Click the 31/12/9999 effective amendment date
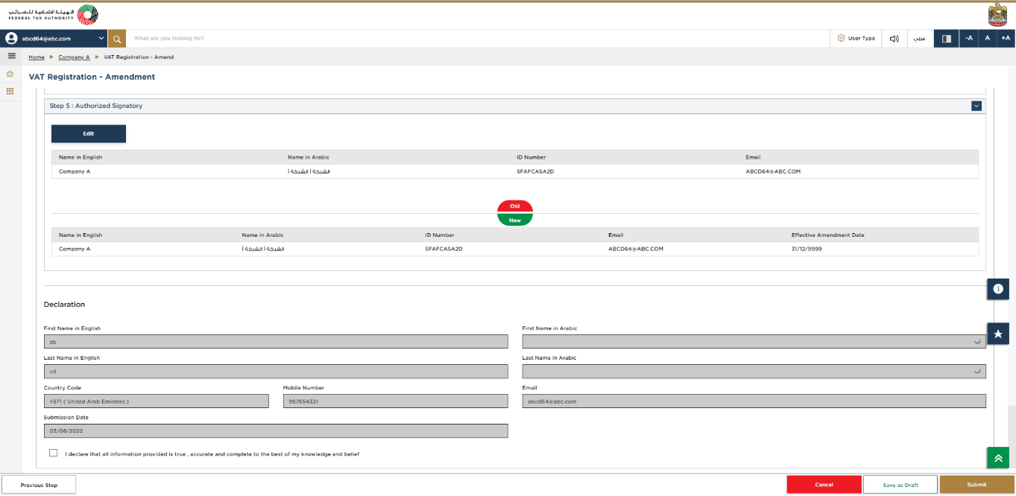This screenshot has height=496, width=1016. tap(807, 249)
